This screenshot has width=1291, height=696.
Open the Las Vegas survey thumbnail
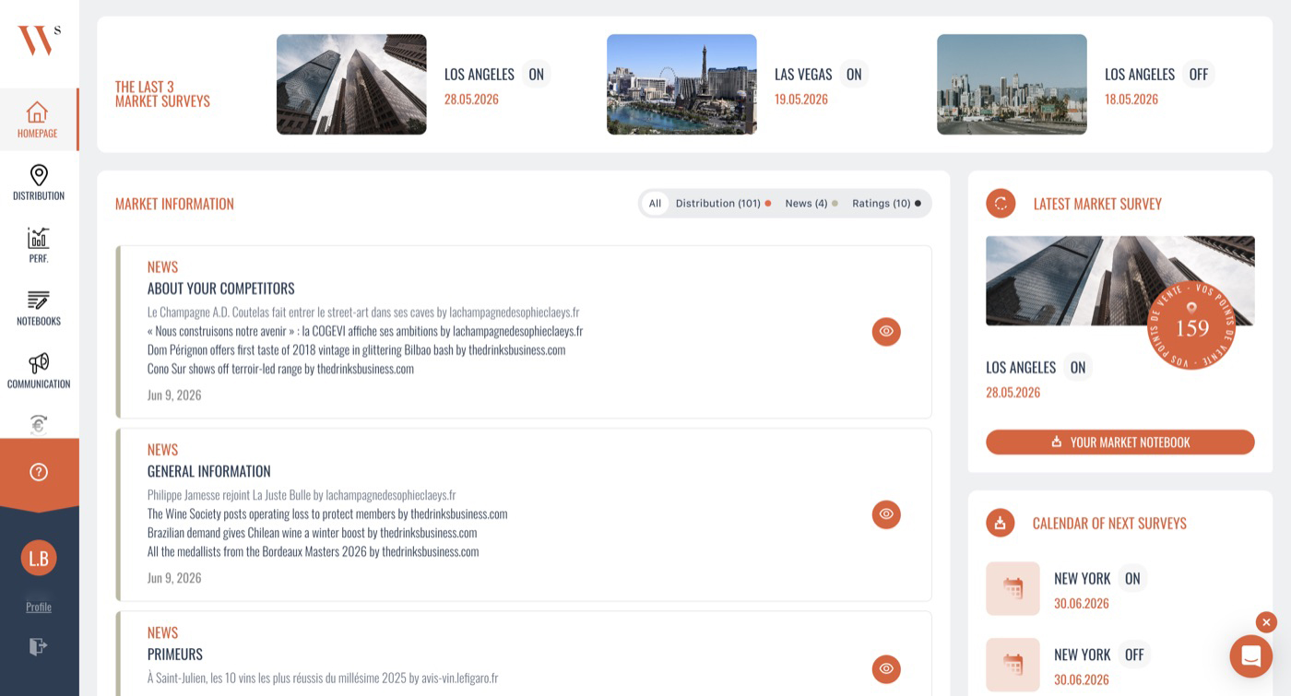pos(681,85)
